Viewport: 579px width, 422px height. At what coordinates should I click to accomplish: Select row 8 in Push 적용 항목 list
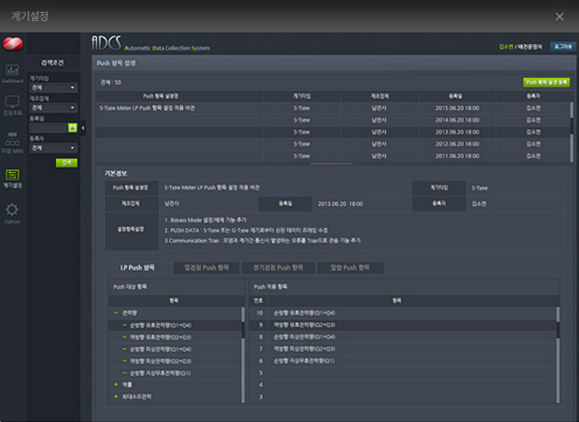click(x=403, y=336)
